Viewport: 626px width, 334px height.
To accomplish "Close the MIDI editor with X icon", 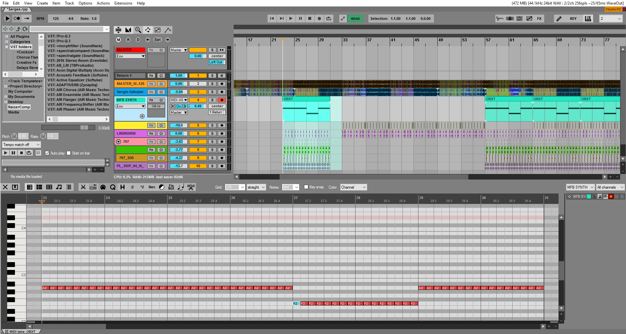I will [x=5, y=187].
